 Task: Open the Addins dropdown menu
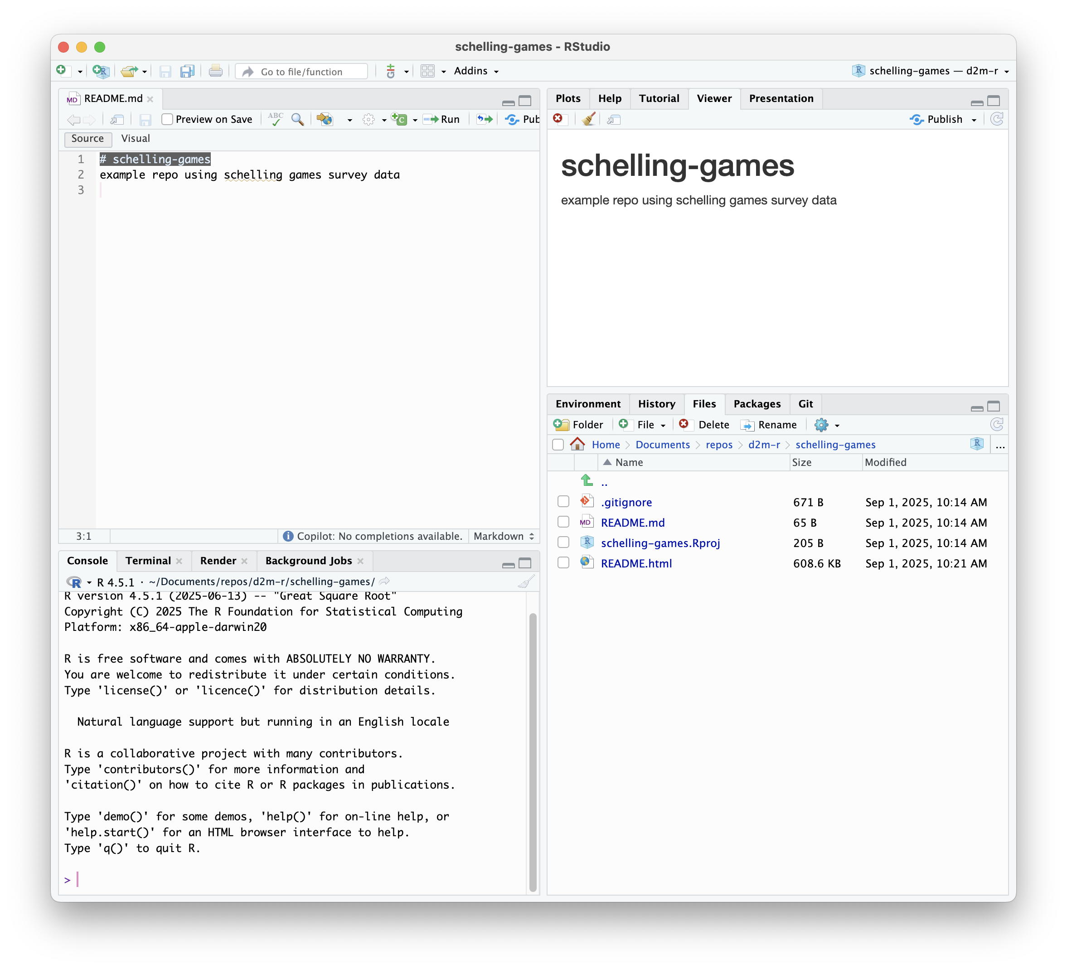pyautogui.click(x=476, y=71)
